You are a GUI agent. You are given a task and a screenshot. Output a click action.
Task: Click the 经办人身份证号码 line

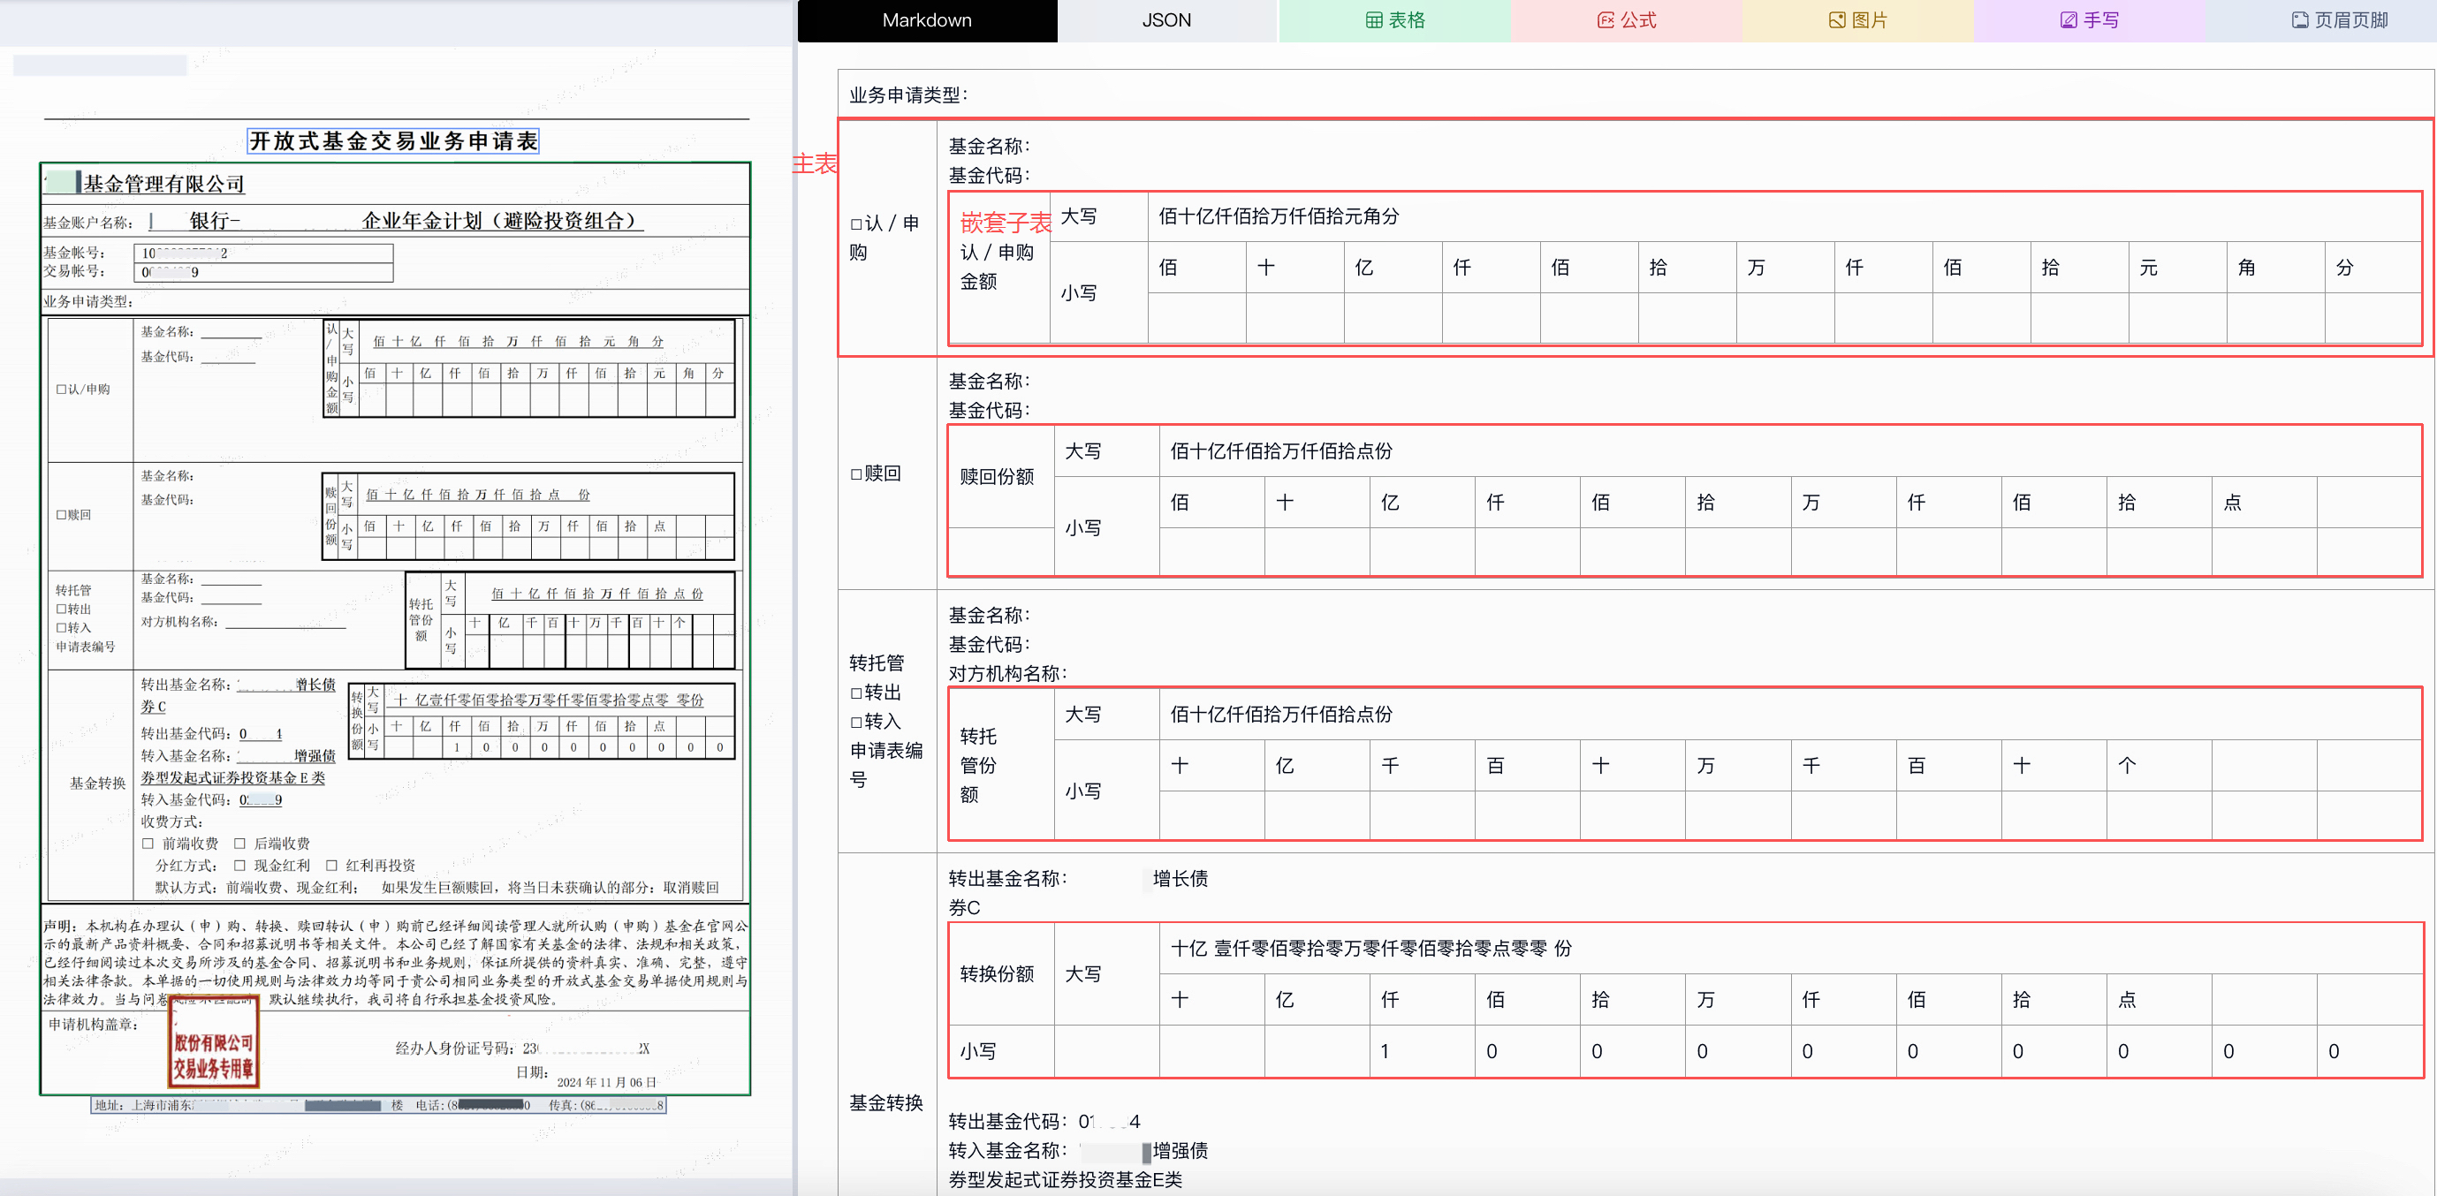point(522,1048)
